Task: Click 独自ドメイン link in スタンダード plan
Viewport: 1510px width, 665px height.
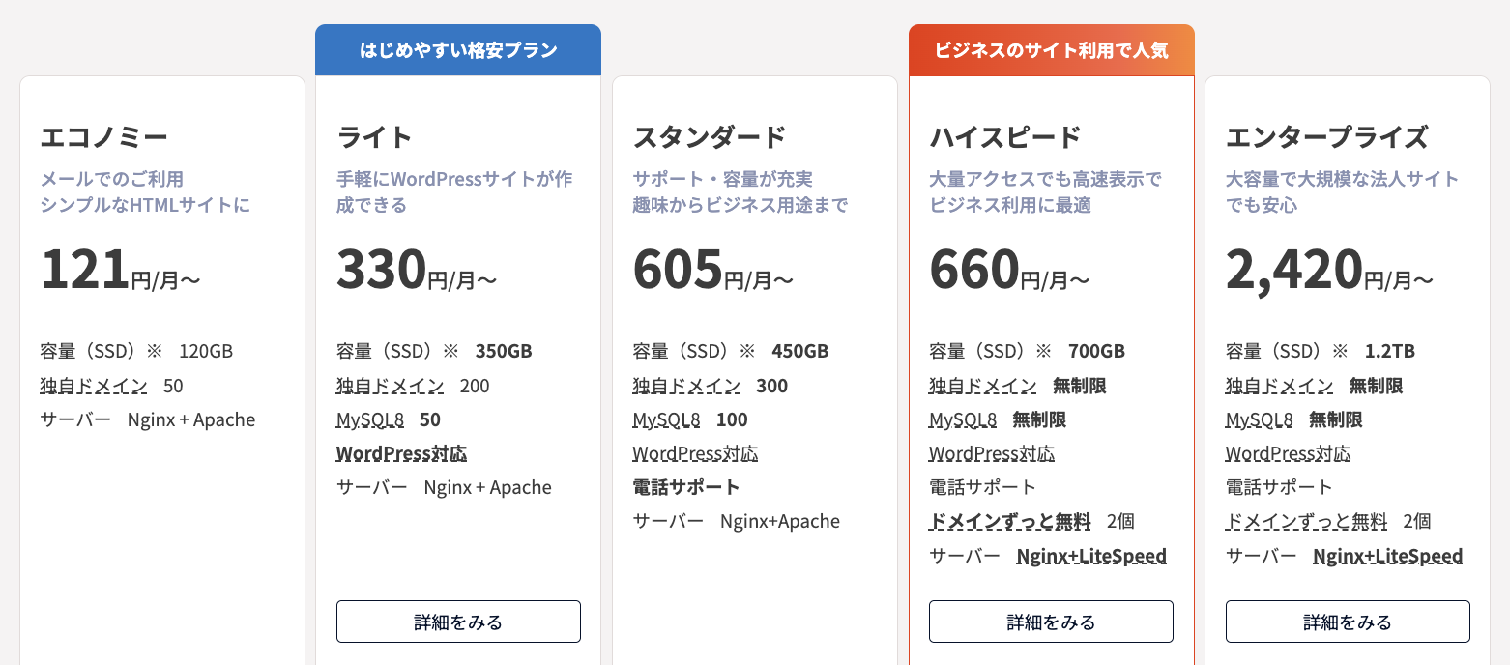Action: click(x=686, y=387)
